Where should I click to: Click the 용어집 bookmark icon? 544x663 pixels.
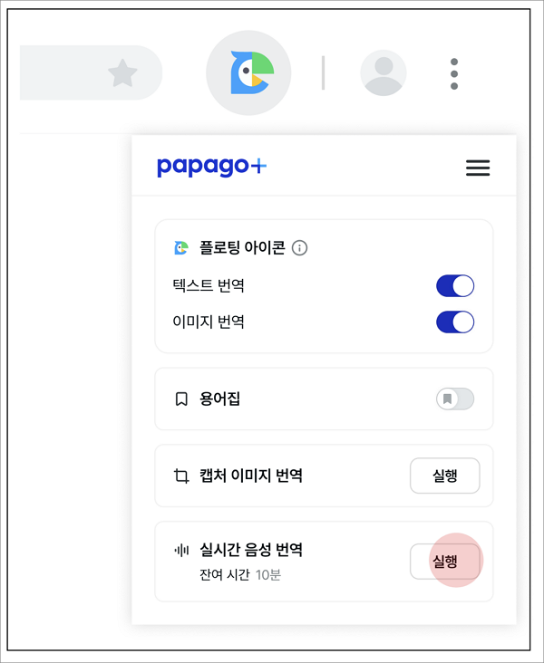coord(181,399)
